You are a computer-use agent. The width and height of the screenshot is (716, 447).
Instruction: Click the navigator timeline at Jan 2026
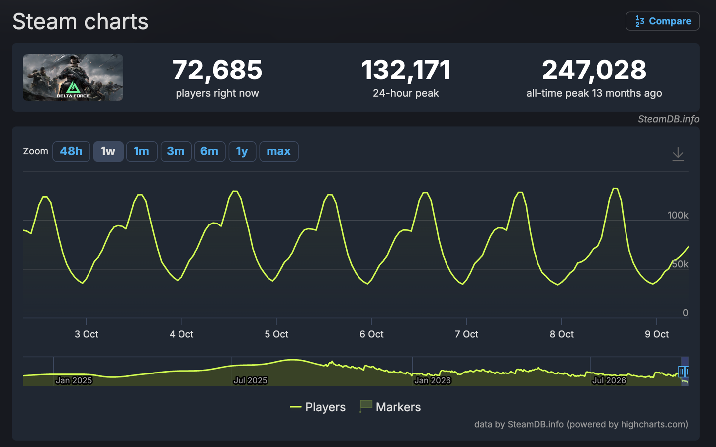(x=432, y=380)
